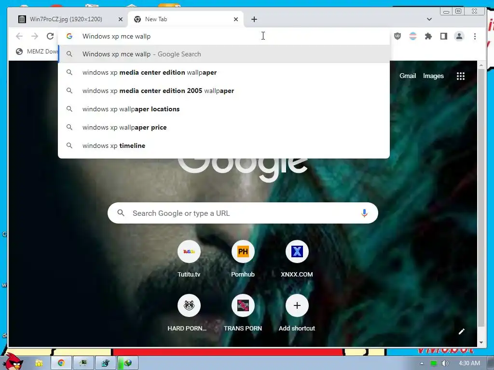The width and height of the screenshot is (494, 370).
Task: Select 'windows xp timeline' suggestion
Action: pos(224,145)
